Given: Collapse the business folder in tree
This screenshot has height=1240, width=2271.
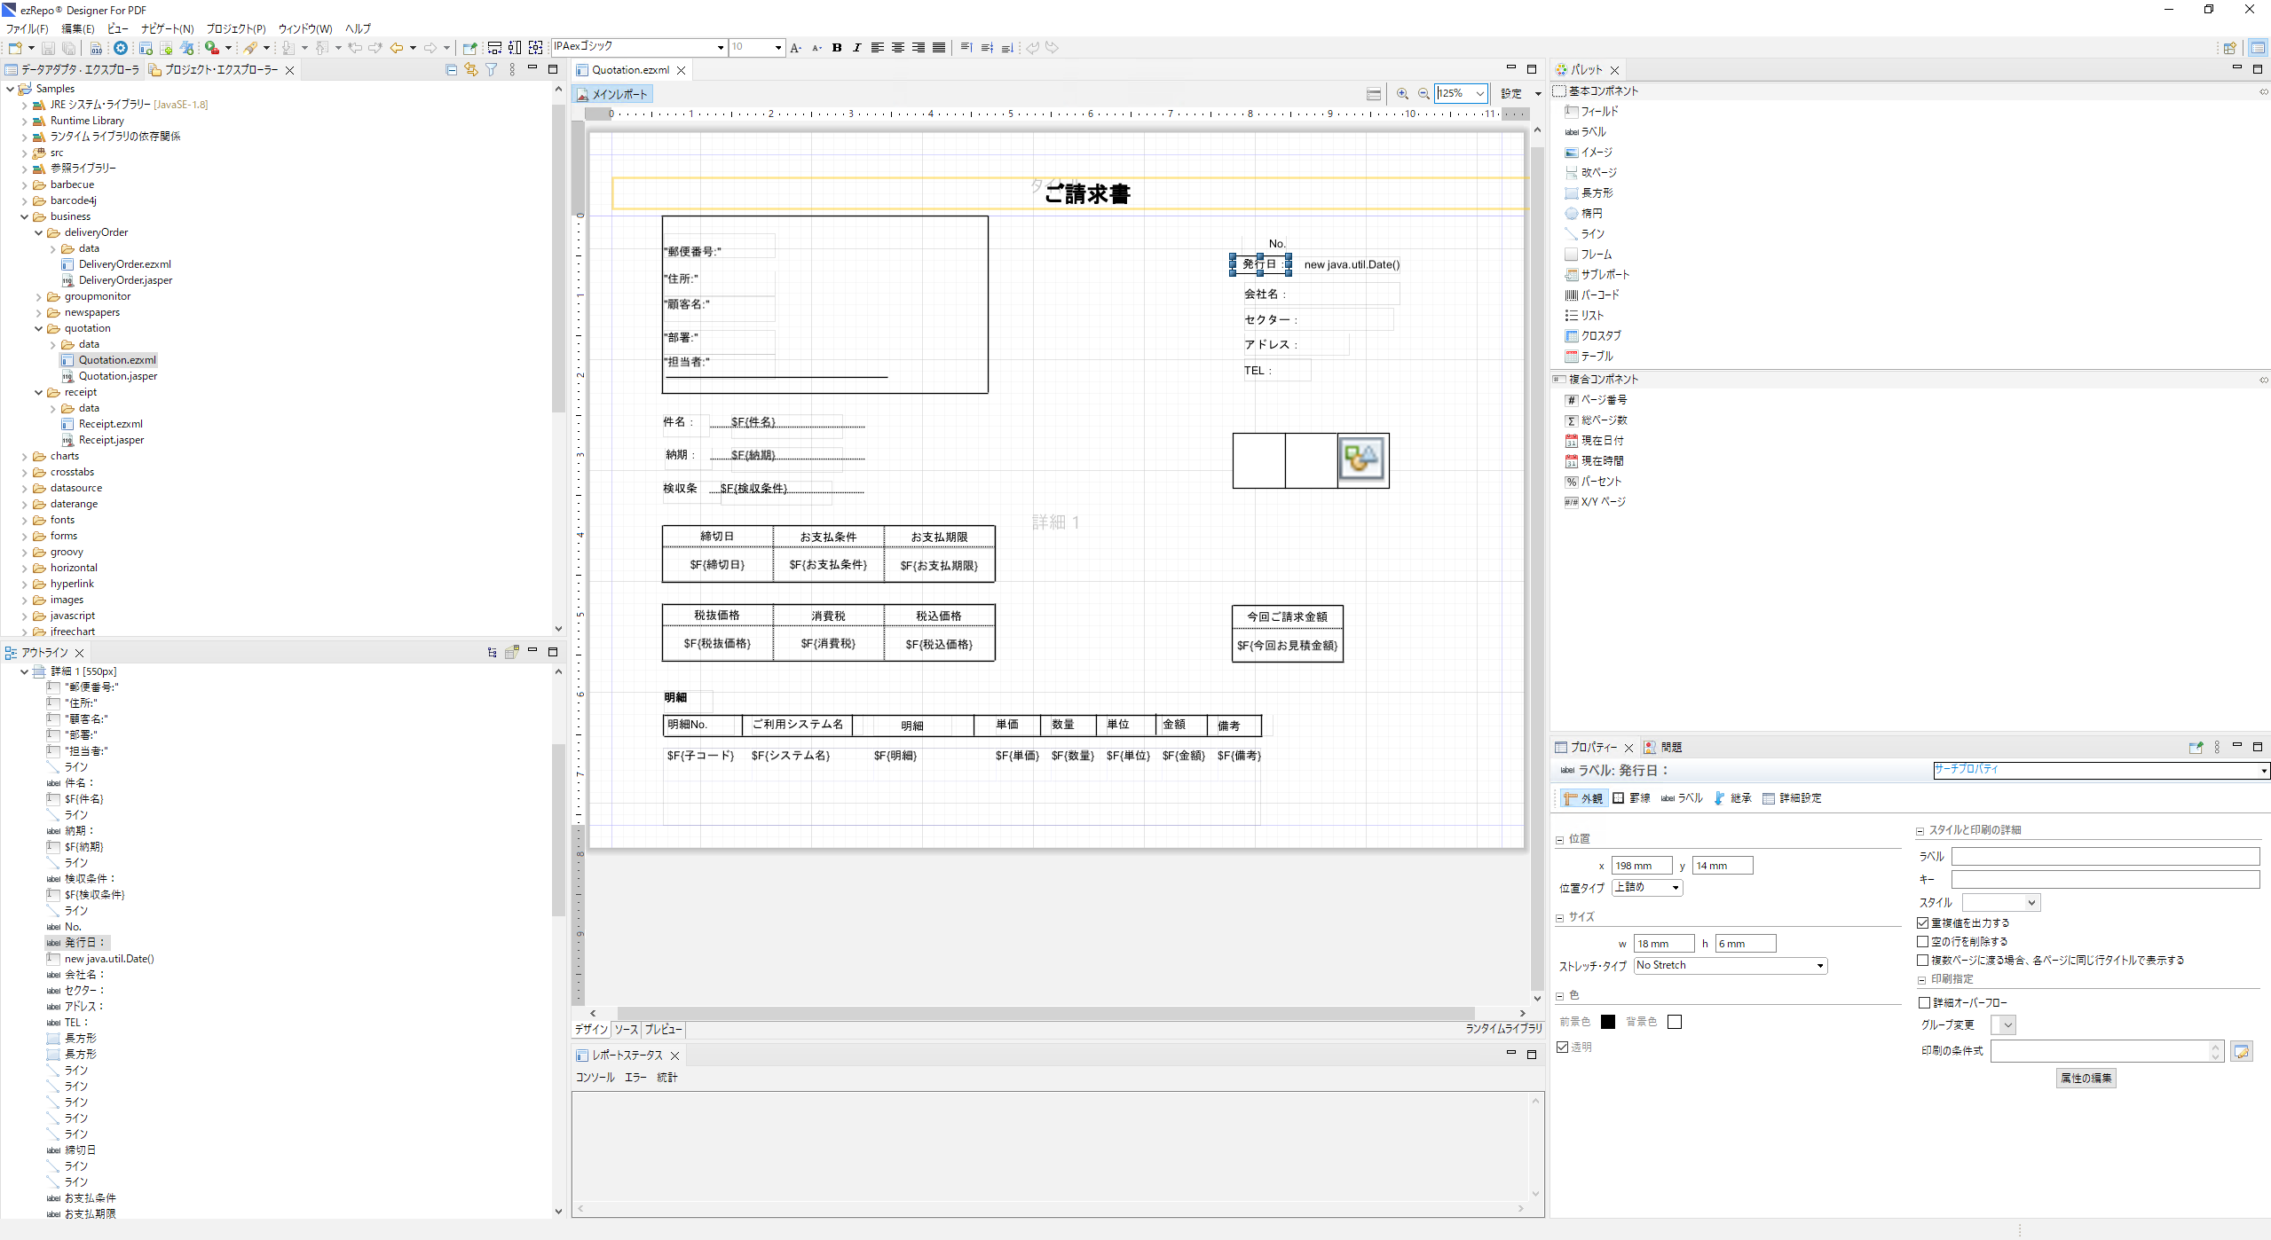Looking at the screenshot, I should pos(25,216).
